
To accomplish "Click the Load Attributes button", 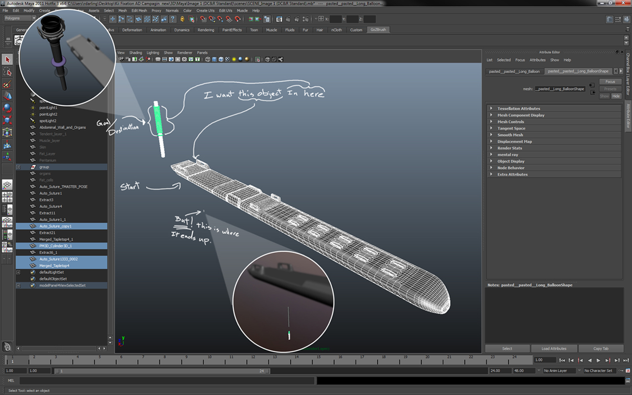I will click(x=554, y=349).
